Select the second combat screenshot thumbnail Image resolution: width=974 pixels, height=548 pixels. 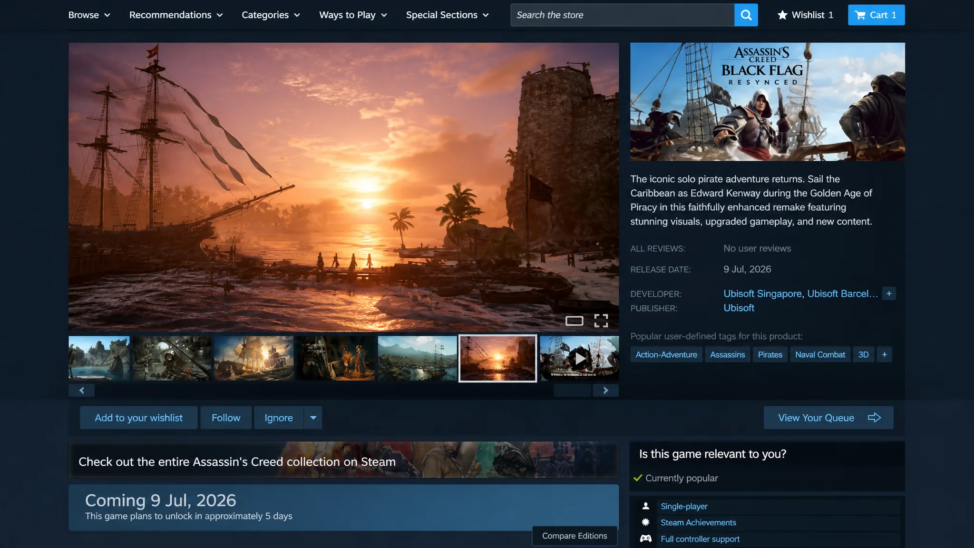[172, 358]
